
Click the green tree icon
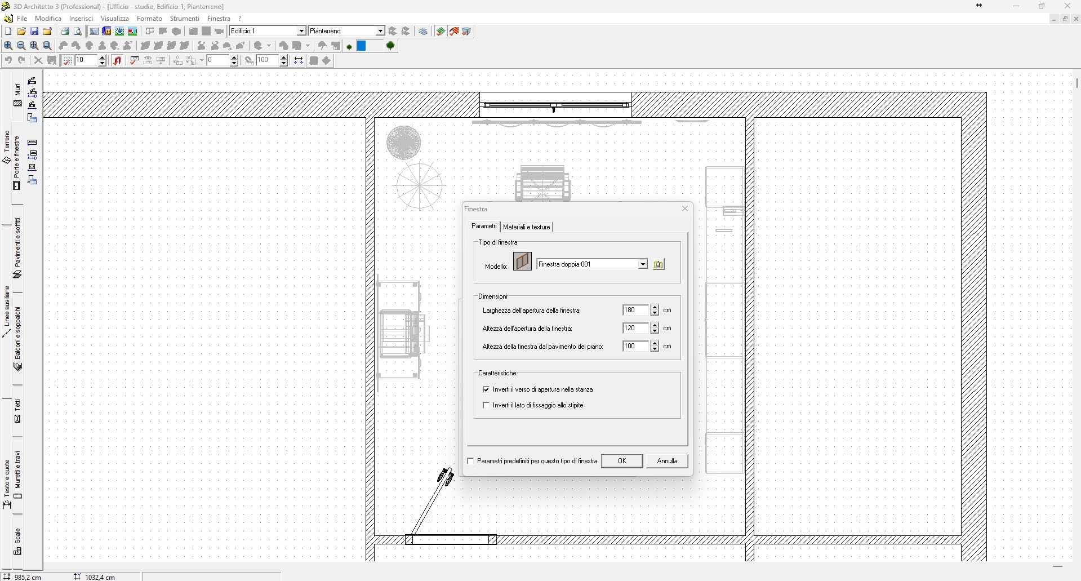coord(390,46)
